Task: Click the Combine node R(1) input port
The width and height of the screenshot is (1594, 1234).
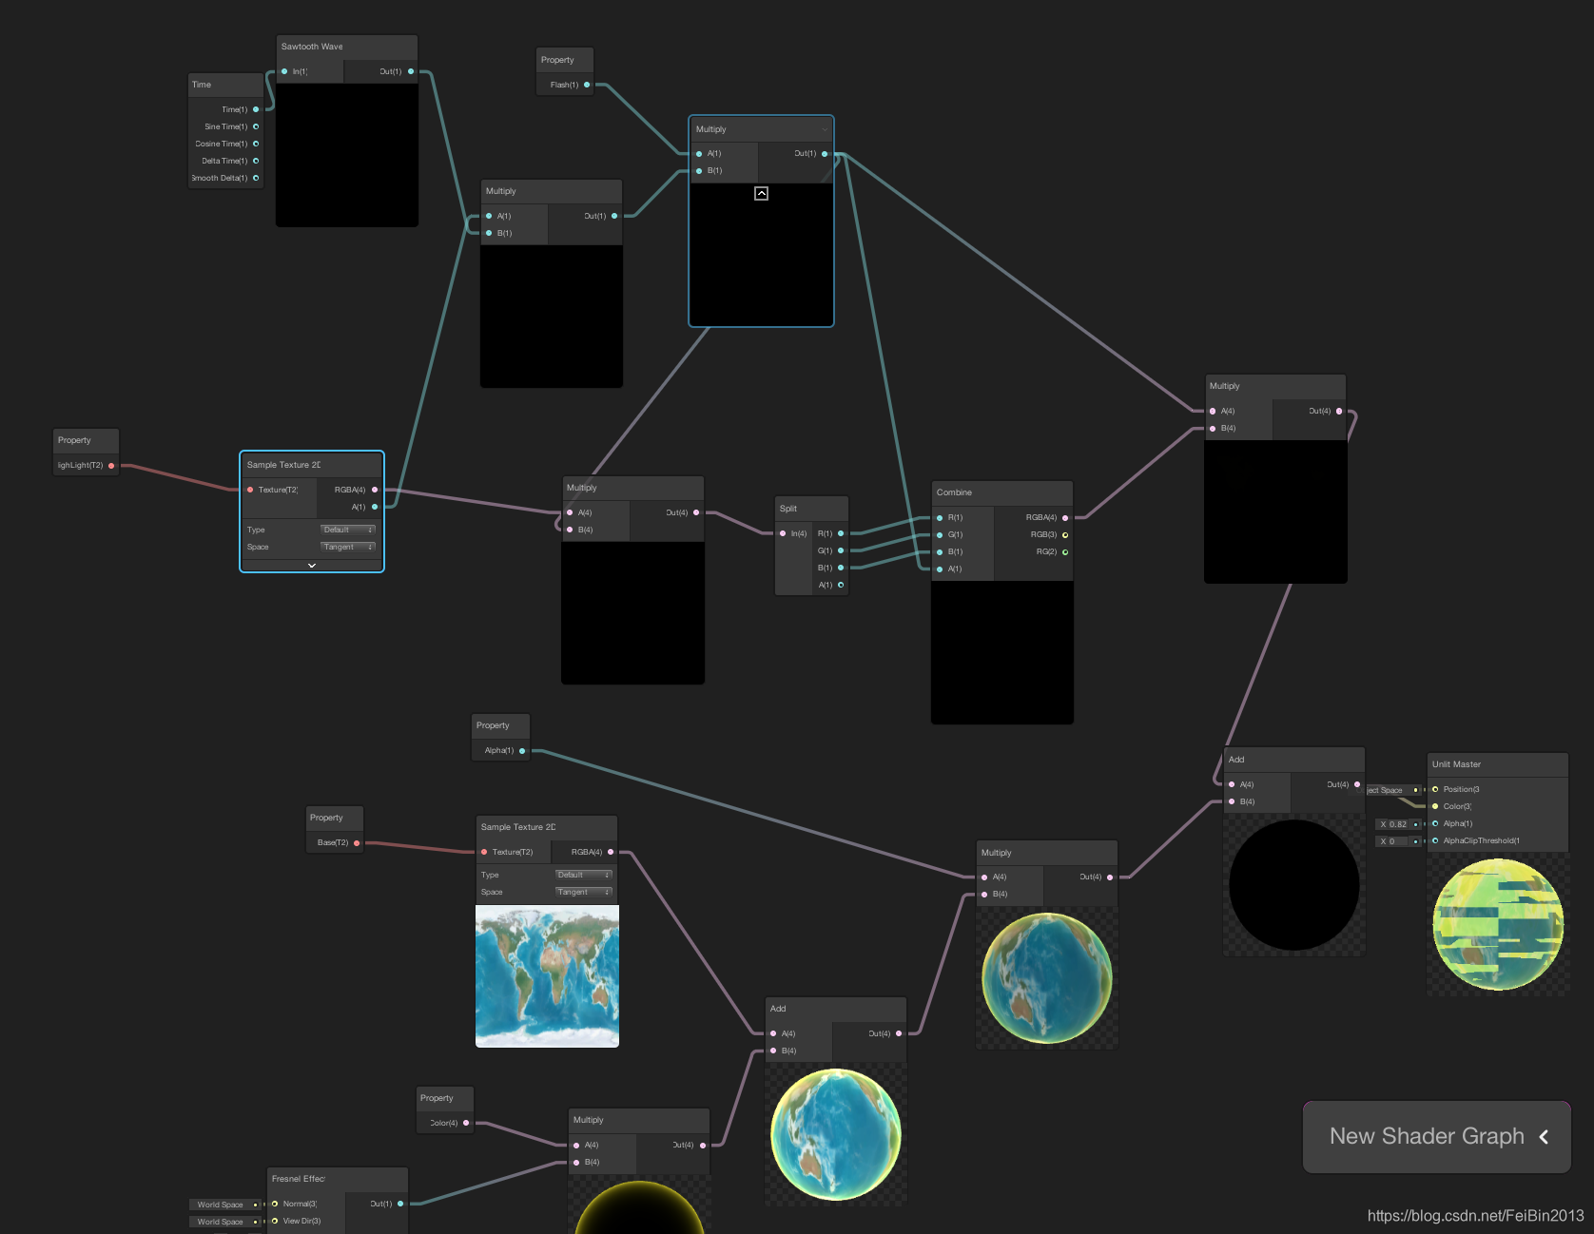Action: tap(940, 517)
